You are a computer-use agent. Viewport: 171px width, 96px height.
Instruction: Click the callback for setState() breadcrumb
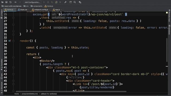[x=49, y=94]
